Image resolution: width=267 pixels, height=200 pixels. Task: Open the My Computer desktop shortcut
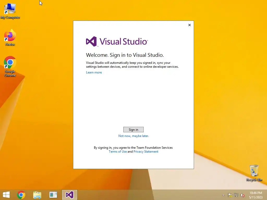pos(10,11)
